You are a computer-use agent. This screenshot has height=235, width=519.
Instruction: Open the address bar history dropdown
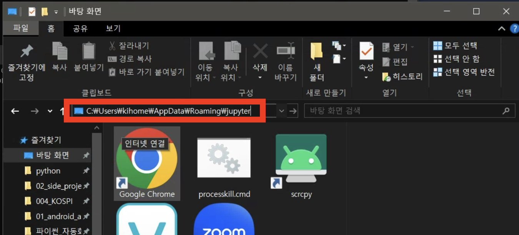click(x=281, y=111)
